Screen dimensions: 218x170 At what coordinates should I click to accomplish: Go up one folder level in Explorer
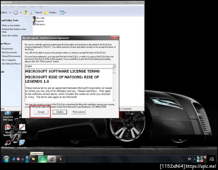[25, 12]
